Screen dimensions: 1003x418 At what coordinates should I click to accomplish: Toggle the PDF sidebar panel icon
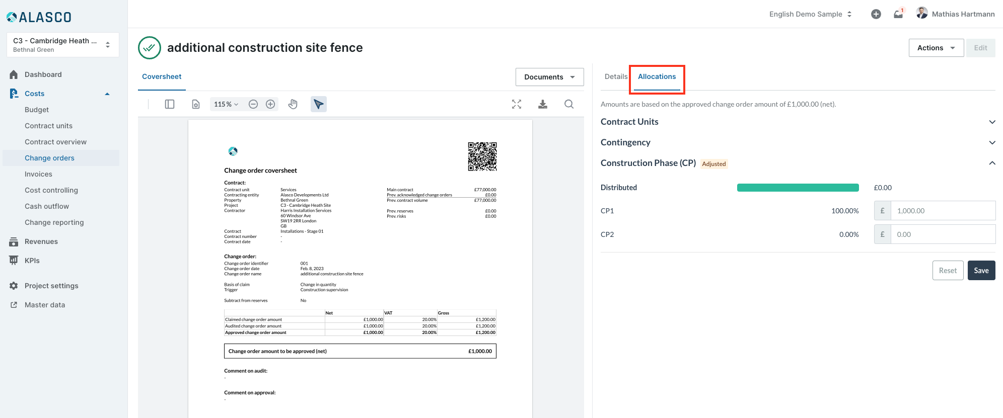[170, 104]
